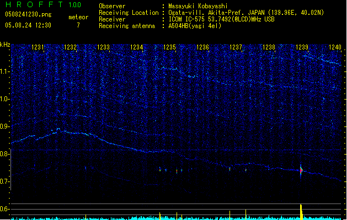Image resolution: width=347 pixels, height=220 pixels.
Task: Click the HROFFT program title
Action: [34, 4]
